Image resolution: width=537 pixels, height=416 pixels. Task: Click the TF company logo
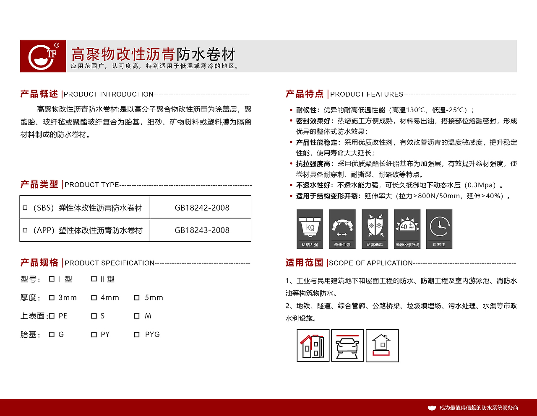[42, 56]
